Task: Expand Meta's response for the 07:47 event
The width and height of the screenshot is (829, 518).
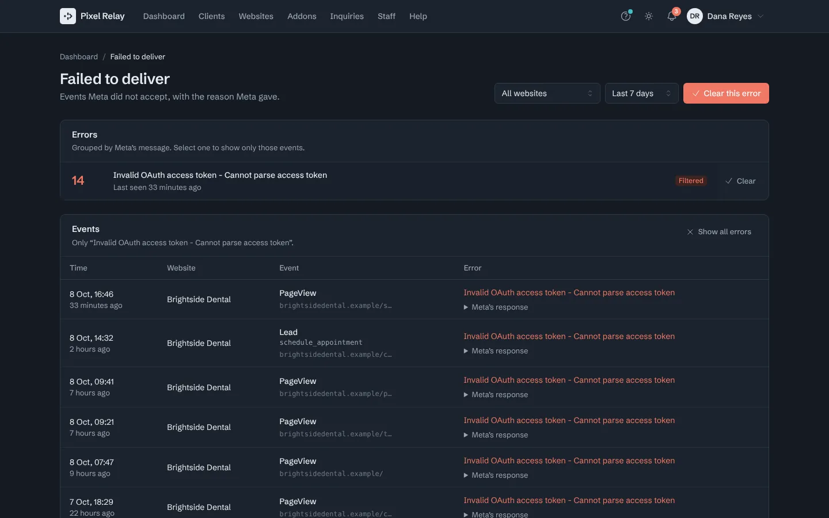Action: pyautogui.click(x=496, y=475)
